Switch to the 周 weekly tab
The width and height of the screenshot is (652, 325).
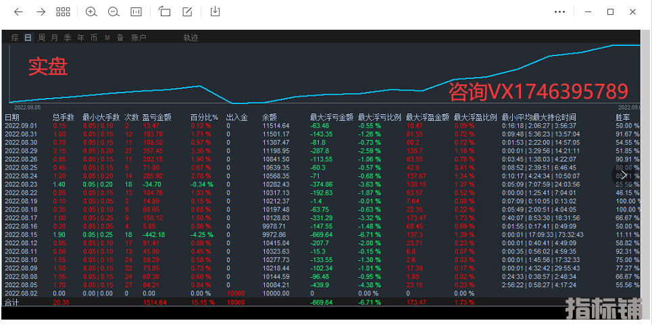click(x=41, y=38)
